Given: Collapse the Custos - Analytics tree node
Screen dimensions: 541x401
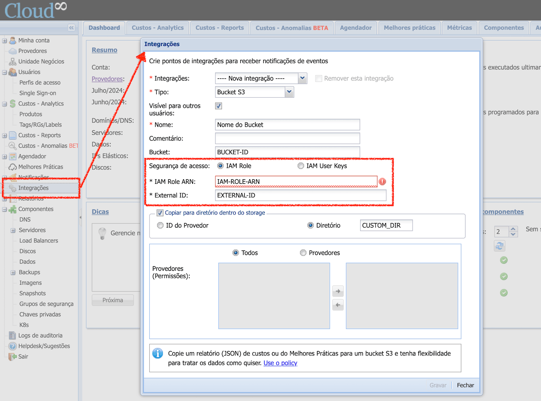Looking at the screenshot, I should (x=5, y=104).
